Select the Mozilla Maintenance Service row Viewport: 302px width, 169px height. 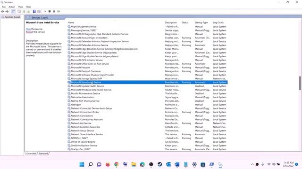tap(147, 93)
